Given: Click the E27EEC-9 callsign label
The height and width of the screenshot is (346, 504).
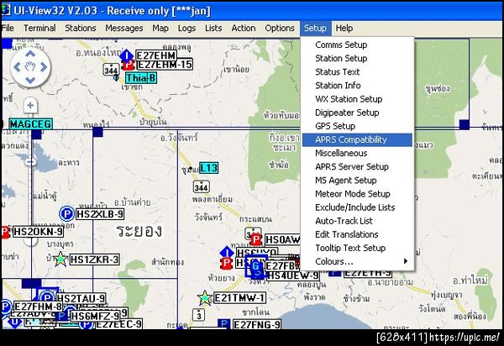Looking at the screenshot, I should click(x=119, y=324).
